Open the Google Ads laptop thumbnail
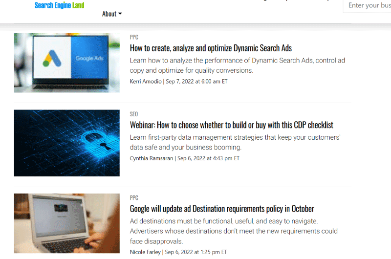The height and width of the screenshot is (259, 391). (x=67, y=63)
